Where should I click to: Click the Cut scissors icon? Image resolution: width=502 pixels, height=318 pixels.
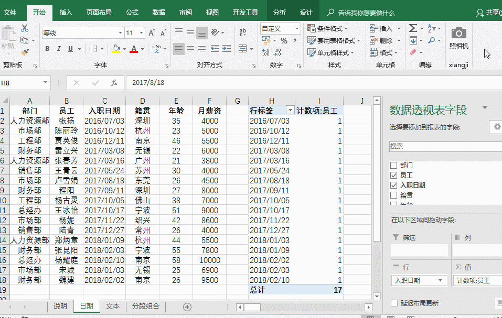25,28
